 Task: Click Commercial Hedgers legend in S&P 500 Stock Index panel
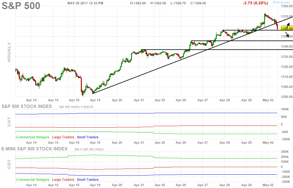click(33, 137)
